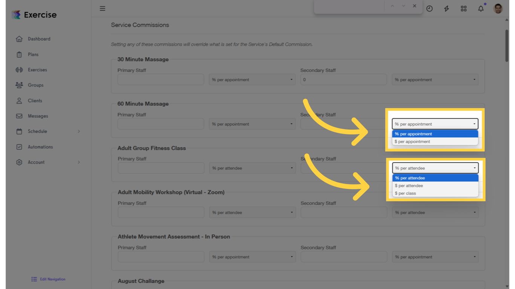Viewport: 515px width, 289px height.
Task: Choose '$ per class' from the attendee dropdown
Action: click(406, 193)
